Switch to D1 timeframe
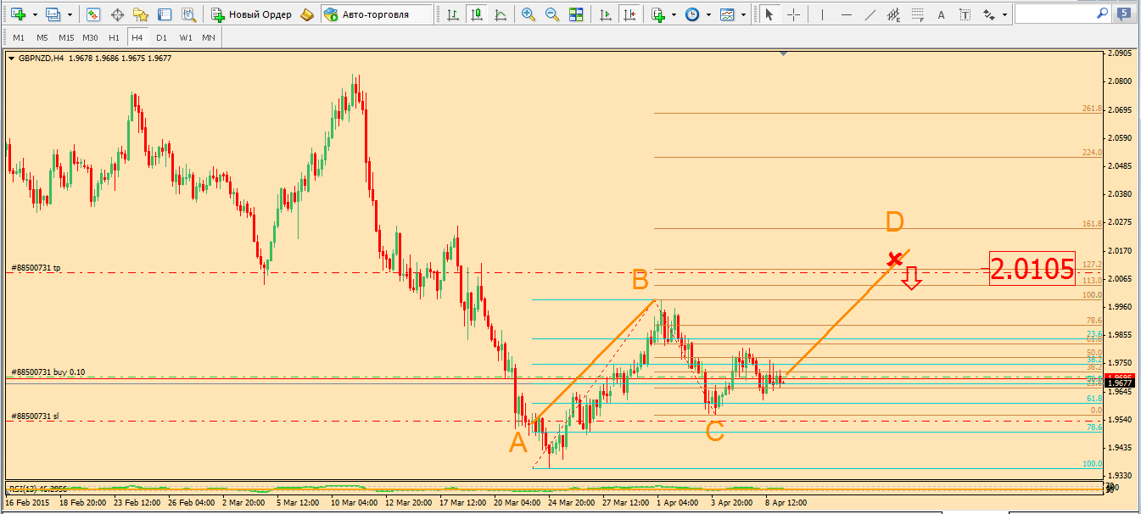The width and height of the screenshot is (1141, 514). tap(162, 38)
